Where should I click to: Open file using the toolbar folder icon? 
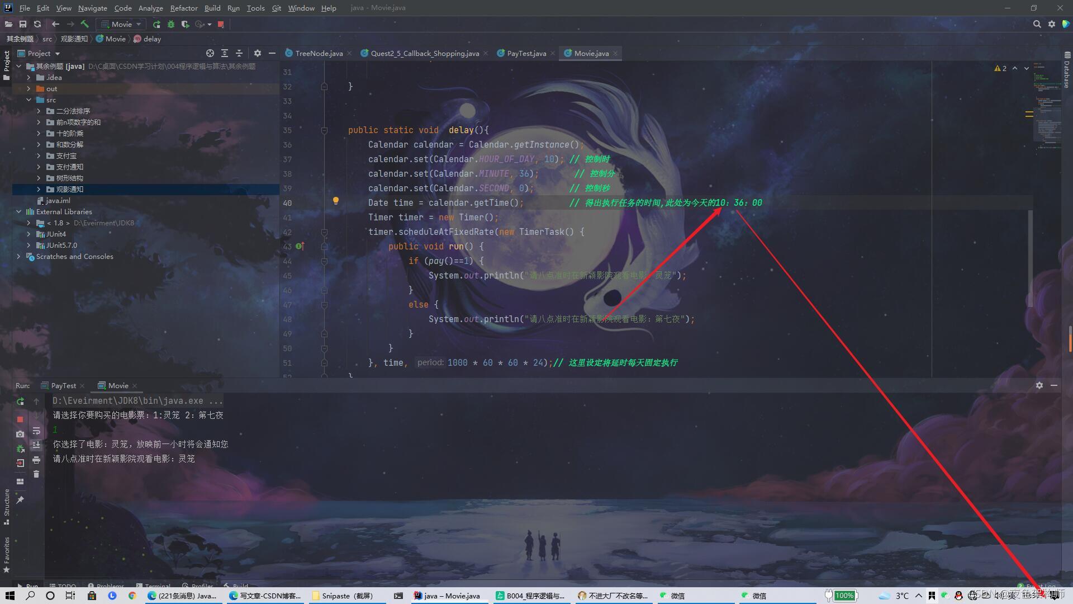(x=8, y=24)
